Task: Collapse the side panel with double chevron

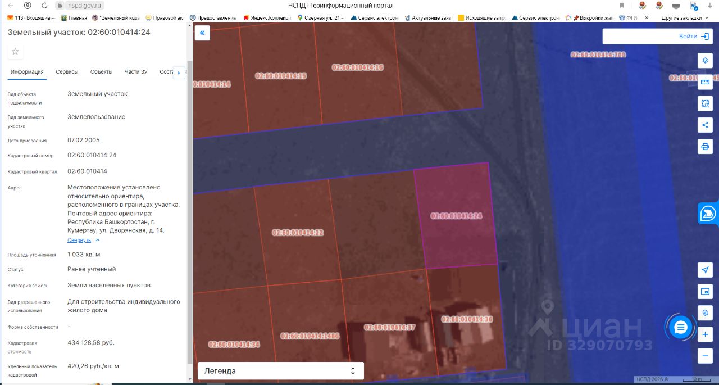Action: point(202,33)
